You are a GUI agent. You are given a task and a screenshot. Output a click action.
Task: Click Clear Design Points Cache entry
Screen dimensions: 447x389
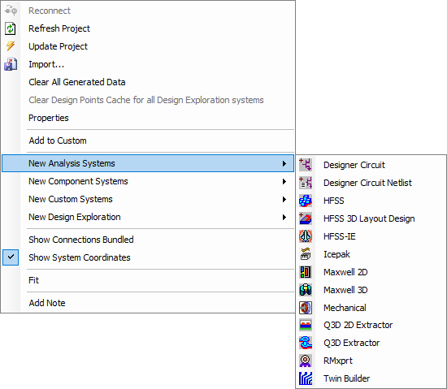pos(146,100)
